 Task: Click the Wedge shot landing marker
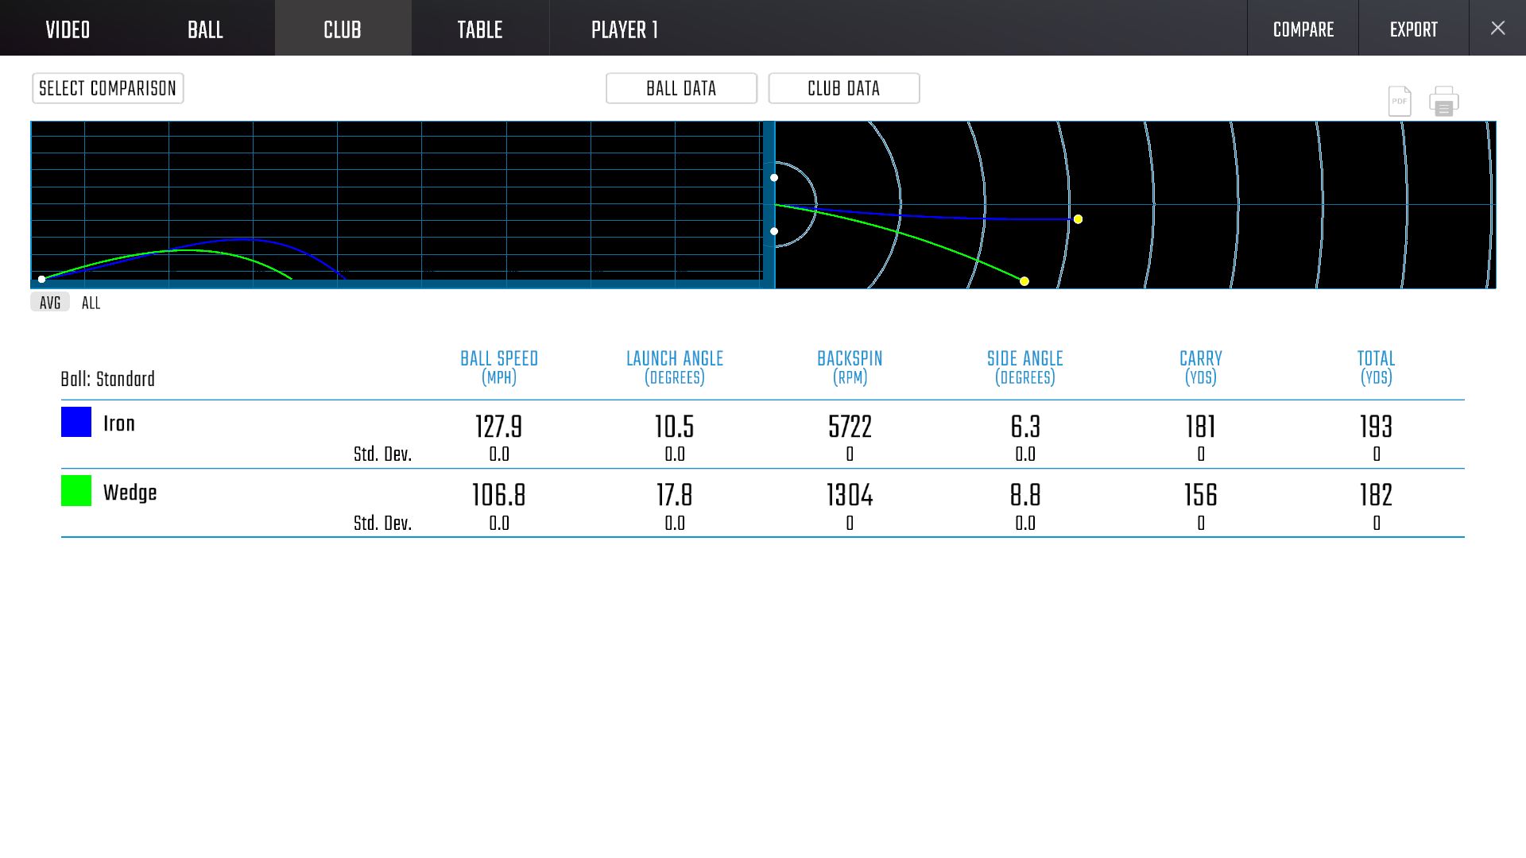pyautogui.click(x=1024, y=281)
